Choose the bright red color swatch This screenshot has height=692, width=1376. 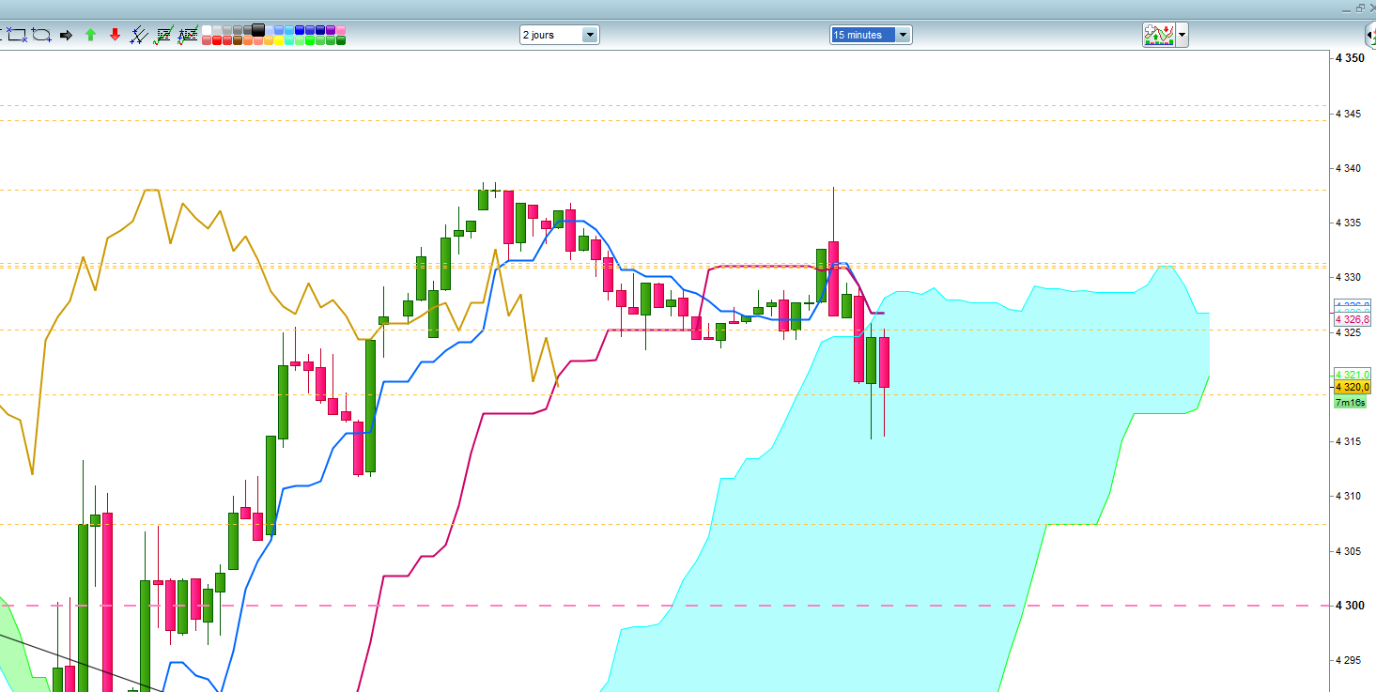click(217, 39)
